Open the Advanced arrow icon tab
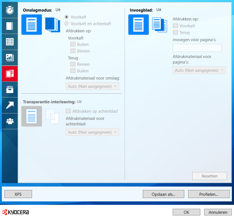Viewport: 234px width, 219px height. (x=10, y=105)
